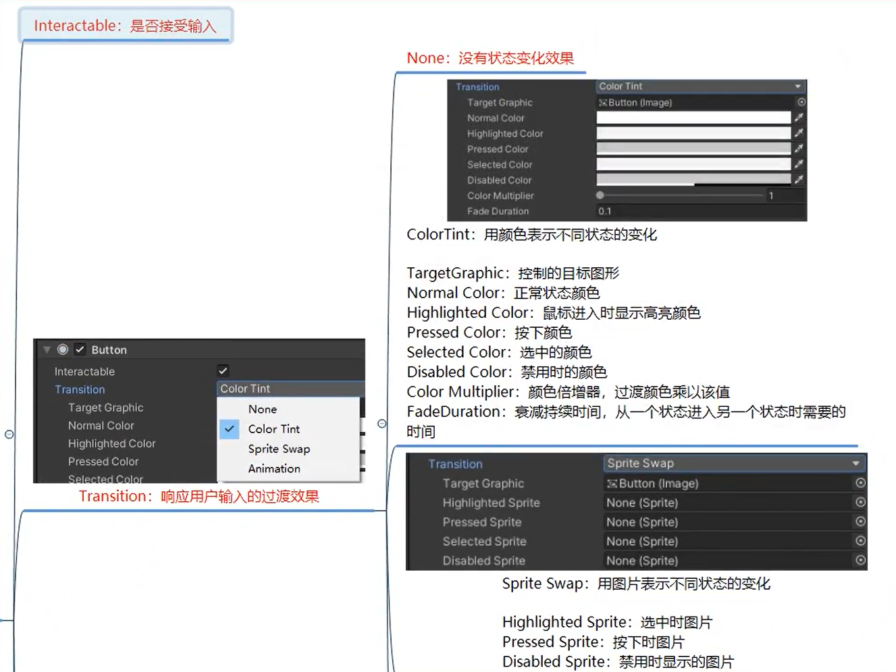896x672 pixels.
Task: Click the Button component round icon
Action: click(63, 349)
